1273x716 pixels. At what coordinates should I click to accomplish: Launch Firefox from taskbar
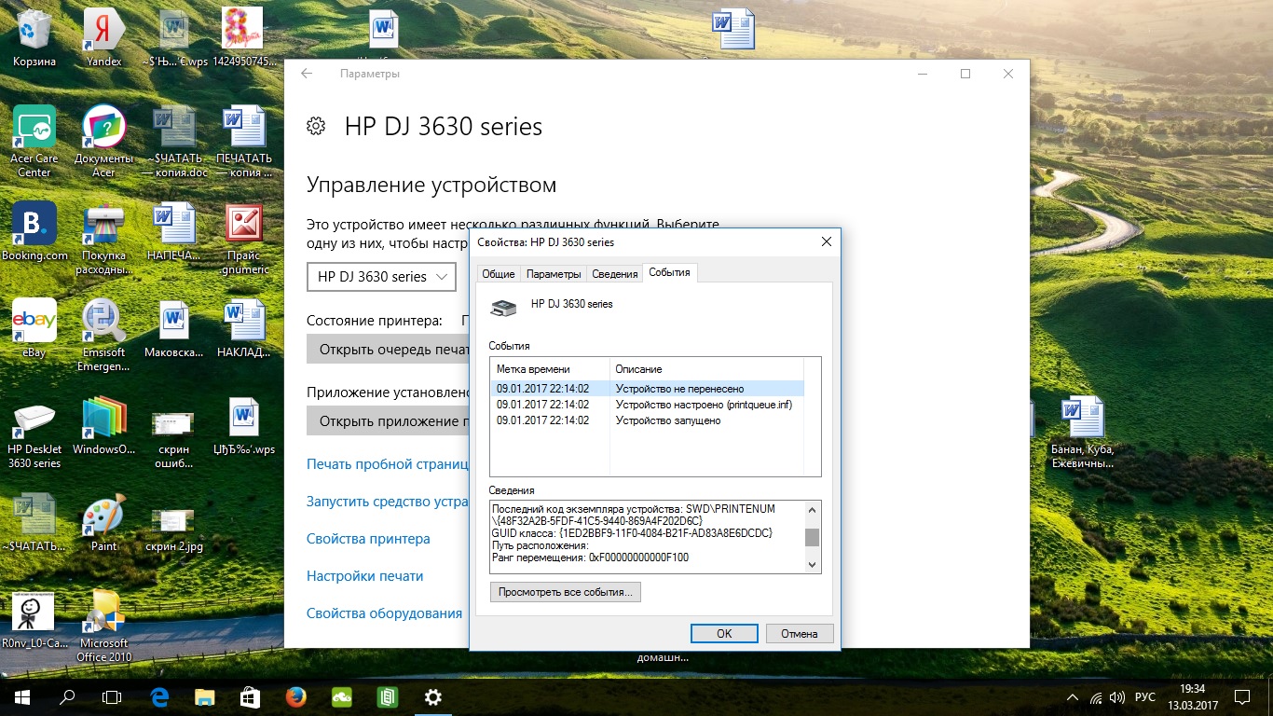[295, 696]
